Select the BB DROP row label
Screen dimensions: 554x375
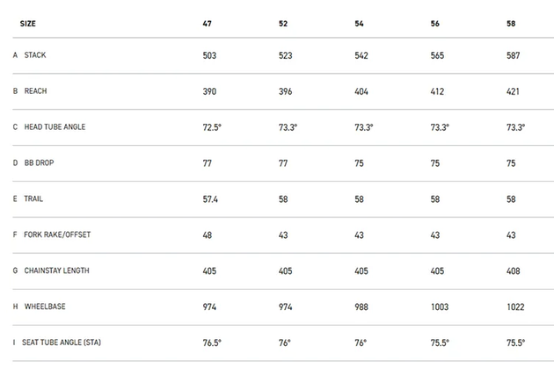pyautogui.click(x=39, y=163)
